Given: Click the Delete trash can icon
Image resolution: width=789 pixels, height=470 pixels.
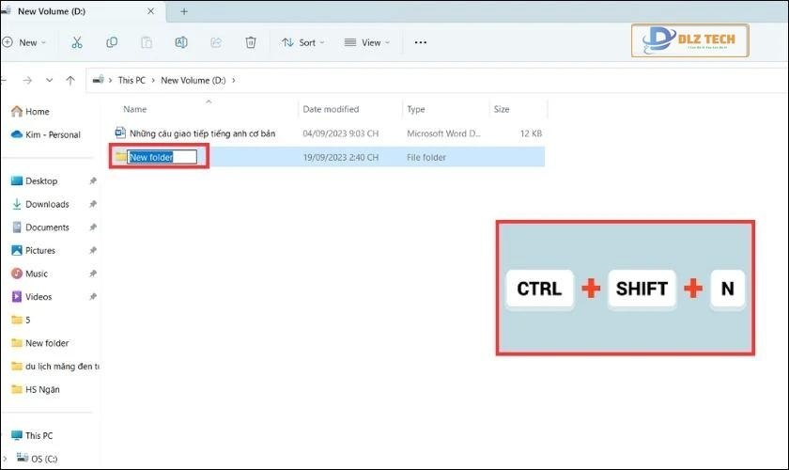Looking at the screenshot, I should 251,42.
